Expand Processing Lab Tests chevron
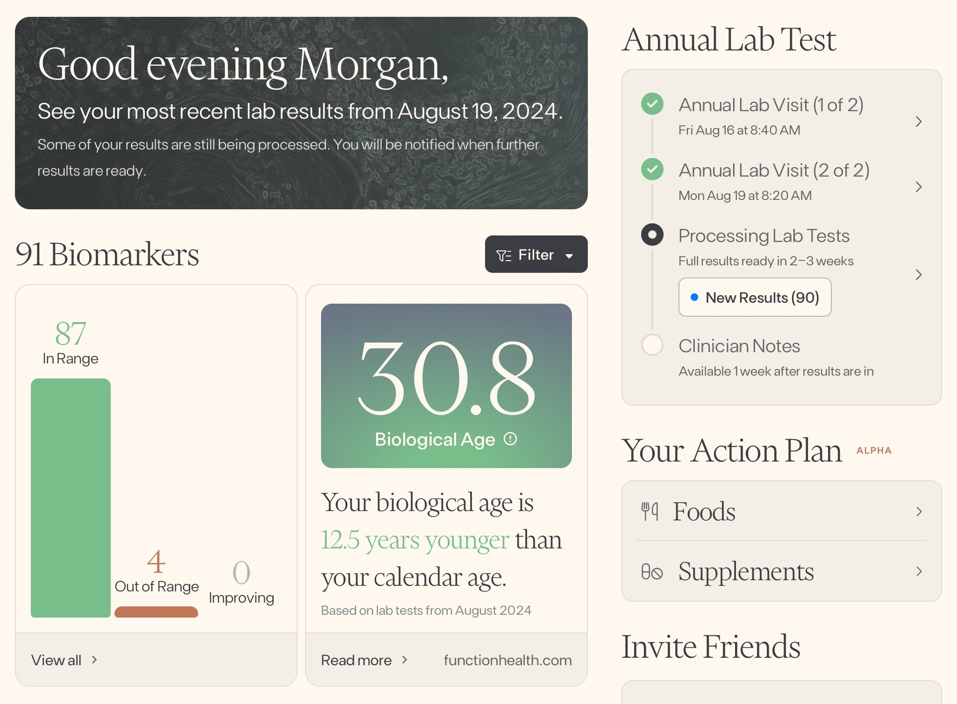Image resolution: width=957 pixels, height=704 pixels. click(x=919, y=275)
